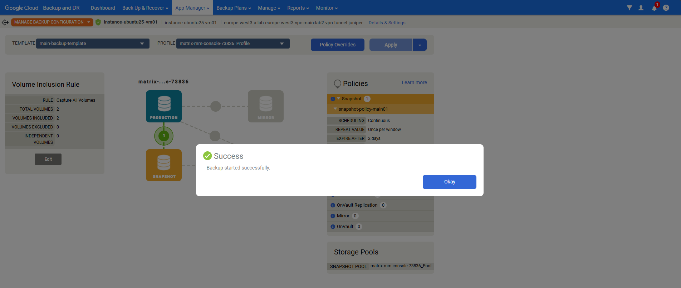
Task: Click the VOLUMES EXCLUDED label
Action: tap(32, 127)
